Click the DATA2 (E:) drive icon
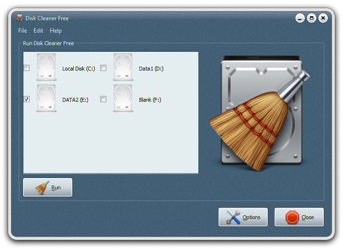The width and height of the screenshot is (343, 248). tap(46, 98)
